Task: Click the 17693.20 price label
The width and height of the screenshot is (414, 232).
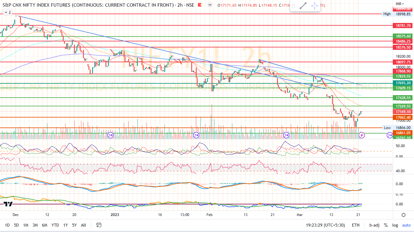Action: [x=403, y=83]
